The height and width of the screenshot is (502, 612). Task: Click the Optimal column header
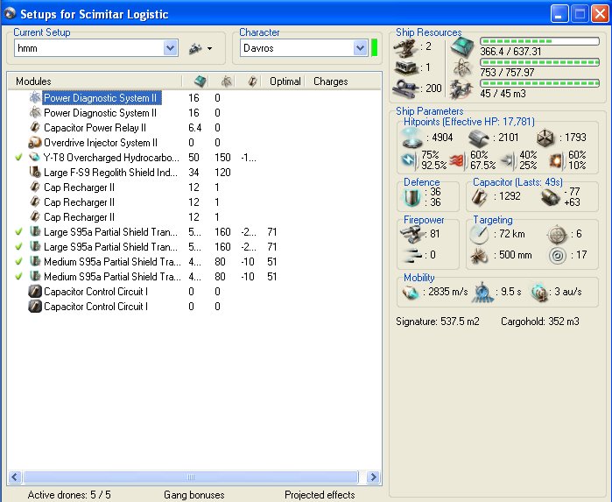click(285, 81)
